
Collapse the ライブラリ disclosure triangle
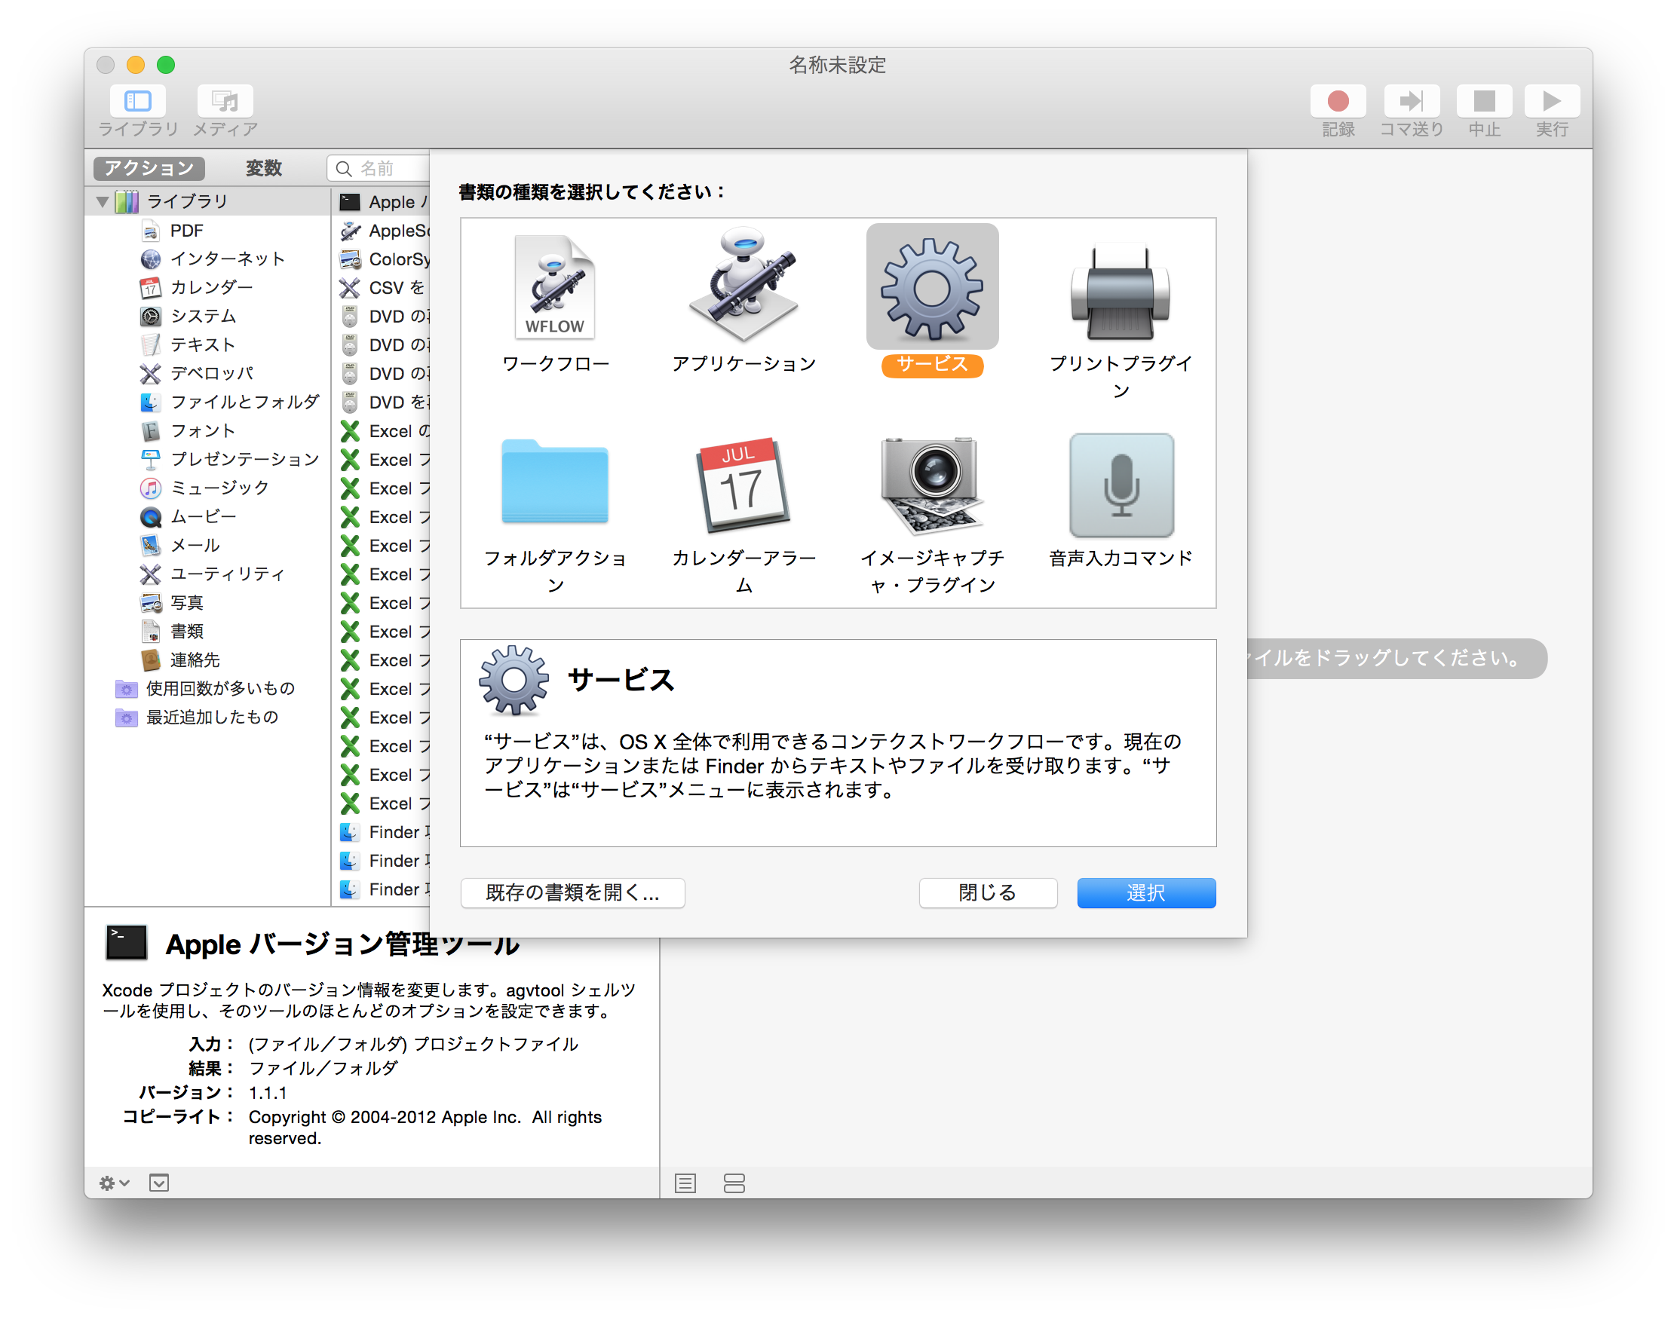pyautogui.click(x=102, y=200)
